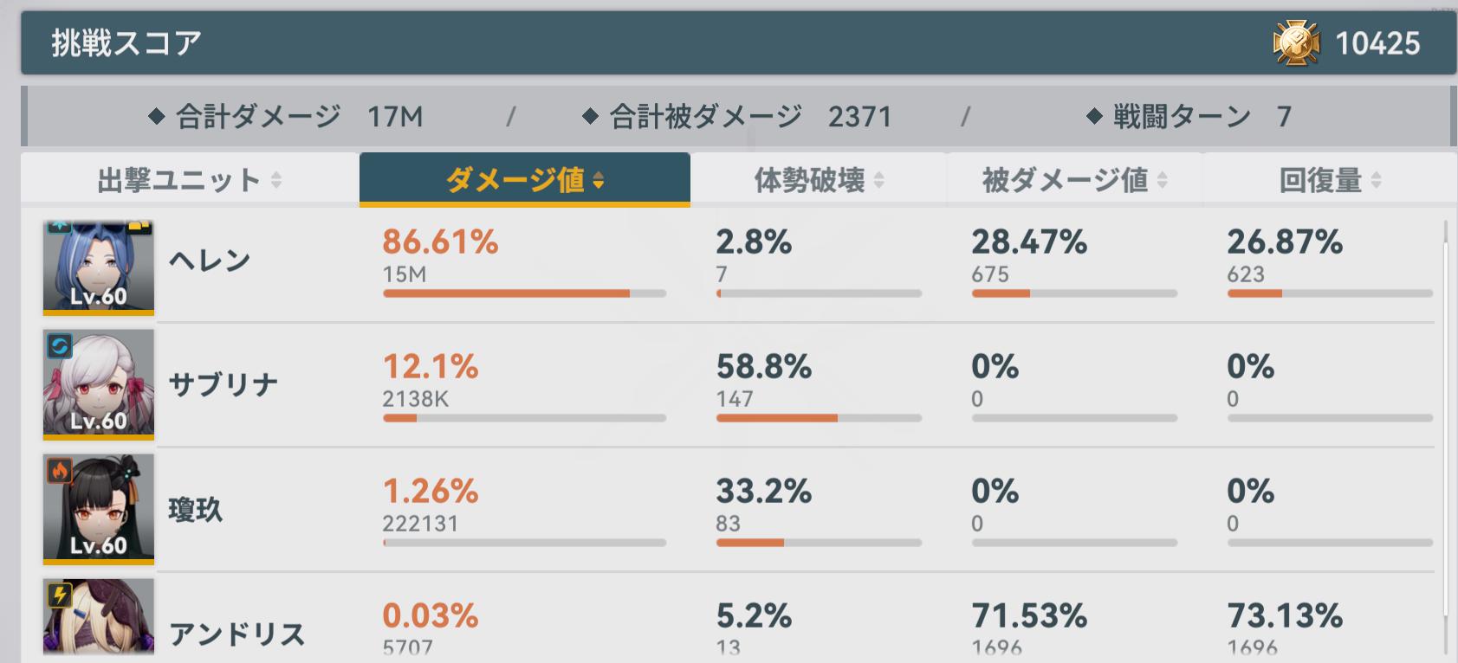Select サブリナ character portrait

[99, 385]
